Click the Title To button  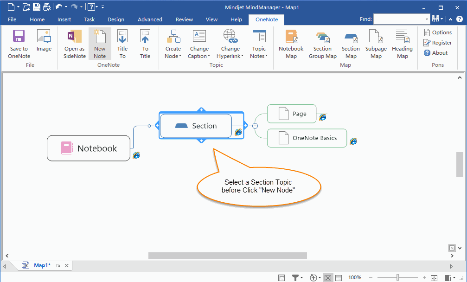click(122, 44)
